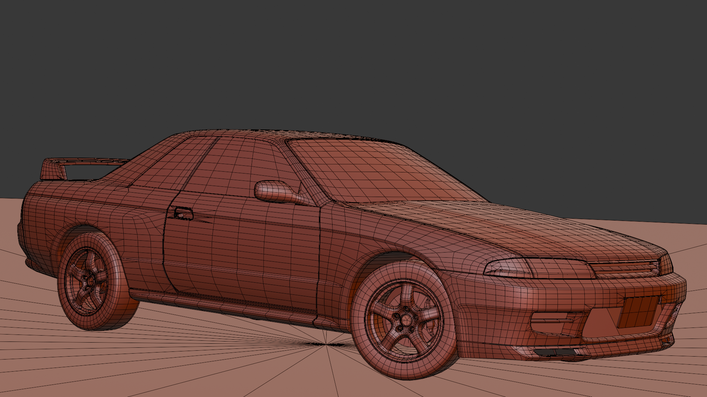
Task: Select the front grille
Action: pyautogui.click(x=624, y=268)
